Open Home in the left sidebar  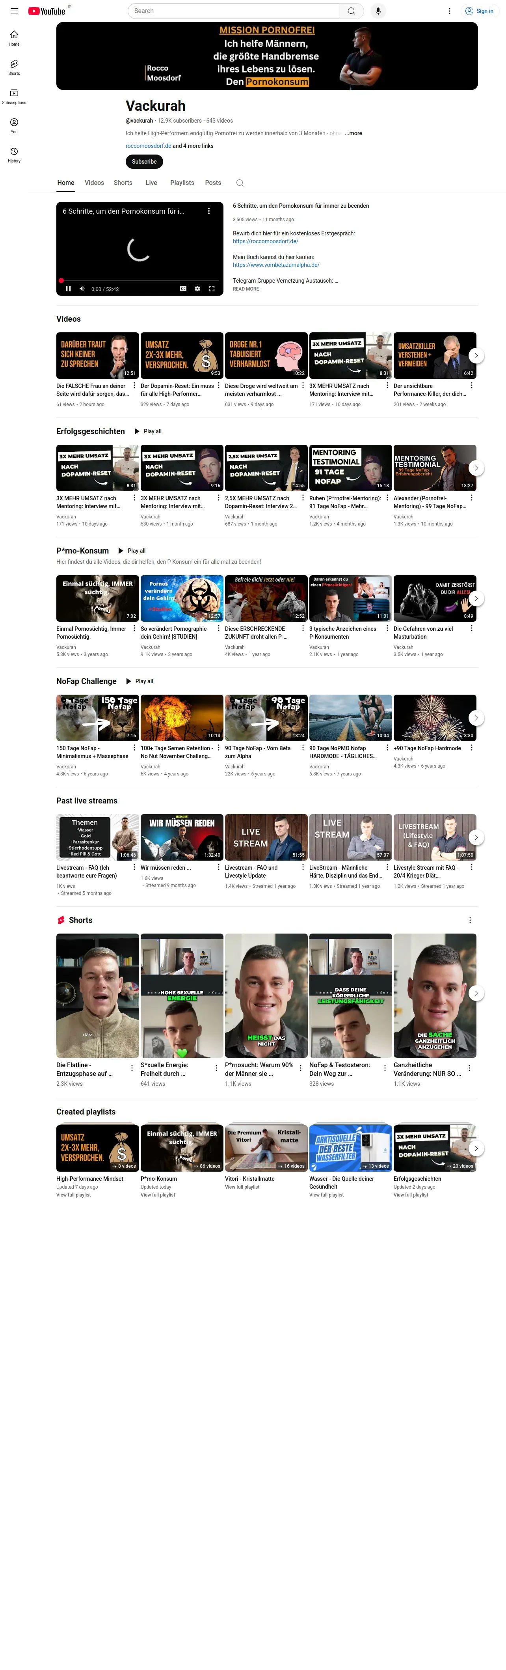(14, 38)
